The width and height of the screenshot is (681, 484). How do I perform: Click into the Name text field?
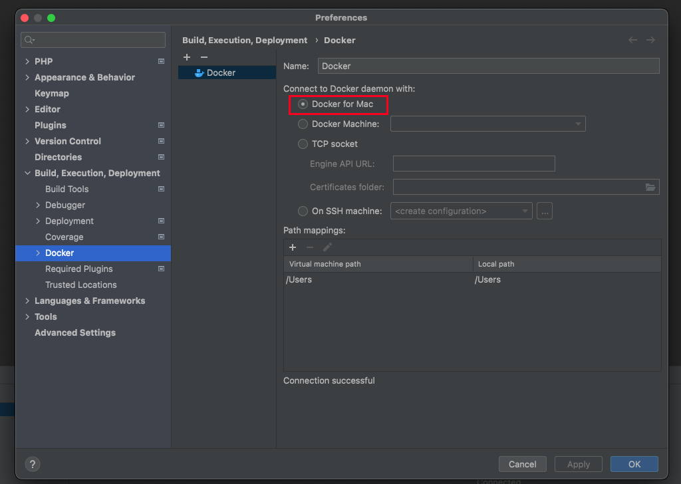[488, 66]
